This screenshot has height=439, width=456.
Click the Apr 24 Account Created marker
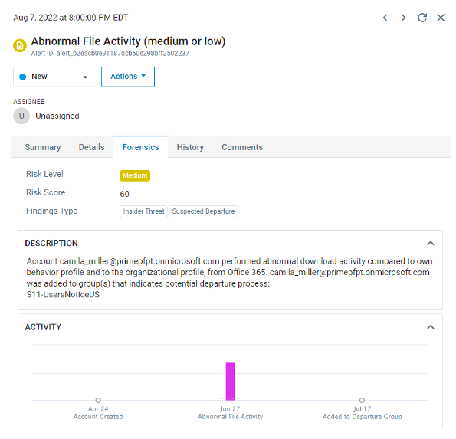pos(98,401)
